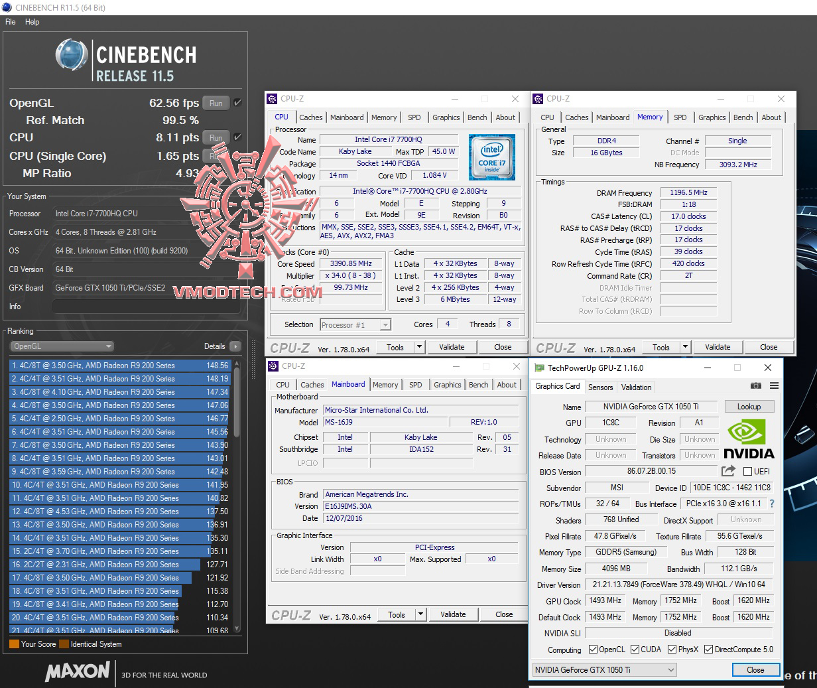
Task: Switch to the Sensors tab in GPU-Z
Action: (600, 387)
